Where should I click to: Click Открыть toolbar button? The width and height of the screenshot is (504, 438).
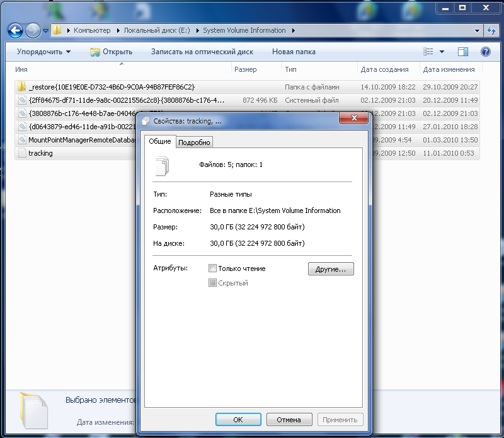(x=112, y=52)
